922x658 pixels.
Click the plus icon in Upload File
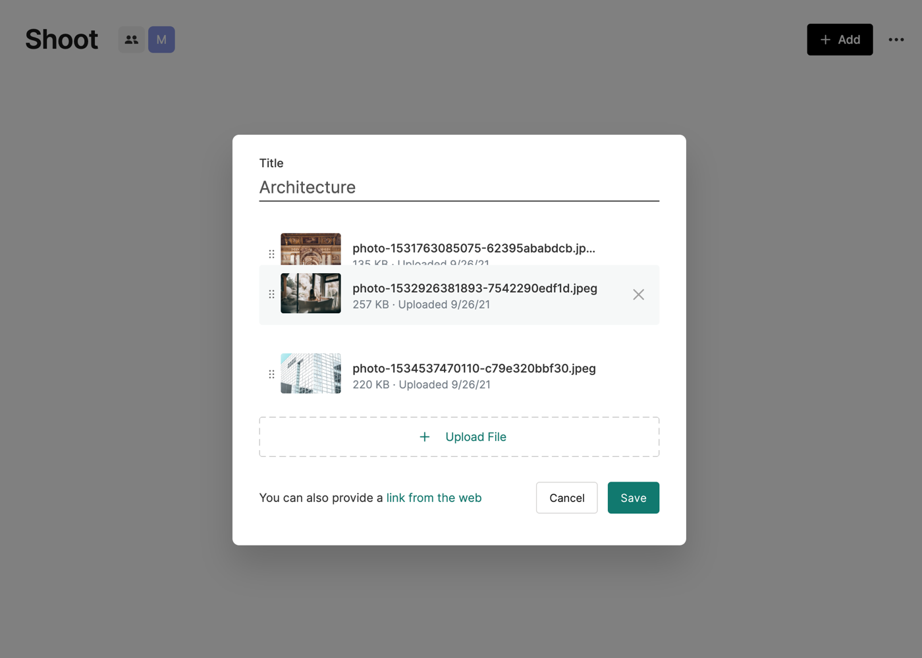[425, 437]
